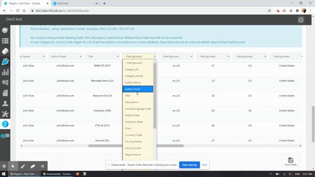This screenshot has width=315, height=177.
Task: Open the Field ignored dropdown above column 21
Action: click(x=213, y=57)
